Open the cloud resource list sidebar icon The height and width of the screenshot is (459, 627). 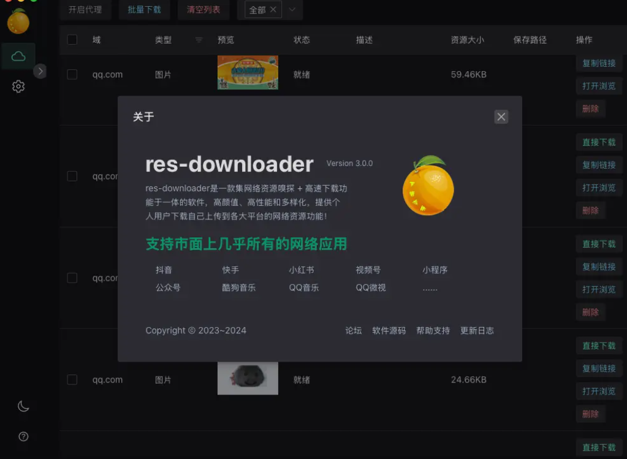(18, 56)
